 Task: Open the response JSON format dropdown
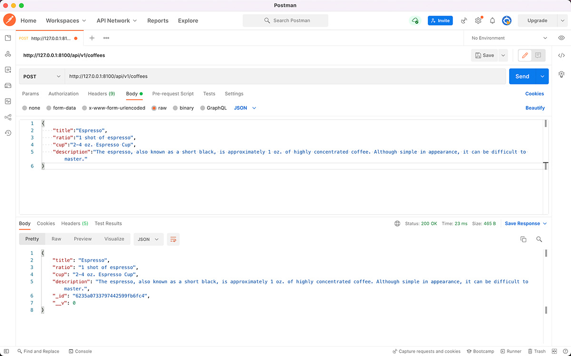click(148, 239)
